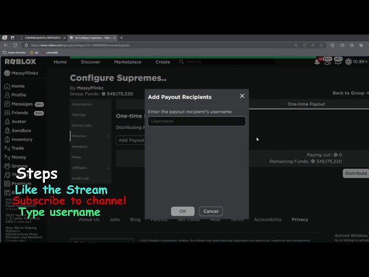Click the MessyPlinkz creator link
Screen dimensions: 369x277
click(x=90, y=88)
